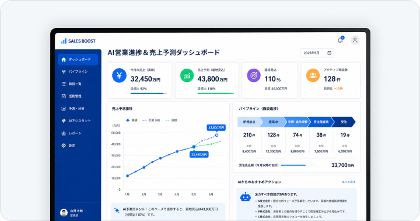This screenshot has height=221, width=420.
Task: Click the 19件 pipeline count
Action: 345,135
